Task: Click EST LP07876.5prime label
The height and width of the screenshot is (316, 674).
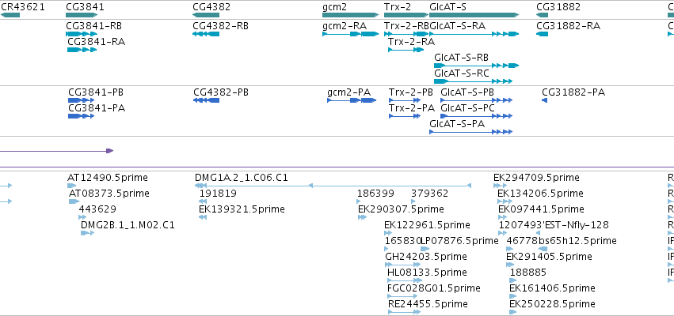Action: 460,241
